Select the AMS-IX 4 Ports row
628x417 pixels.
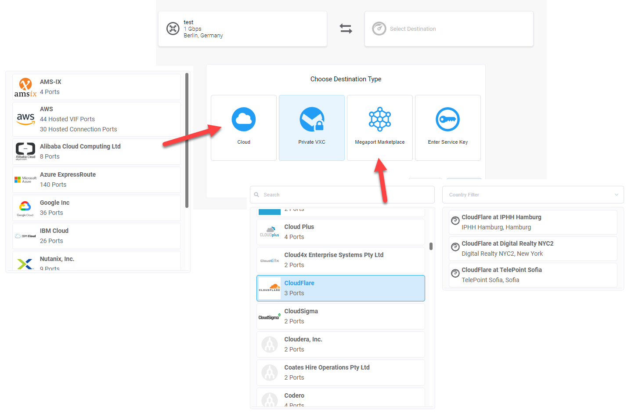(97, 87)
